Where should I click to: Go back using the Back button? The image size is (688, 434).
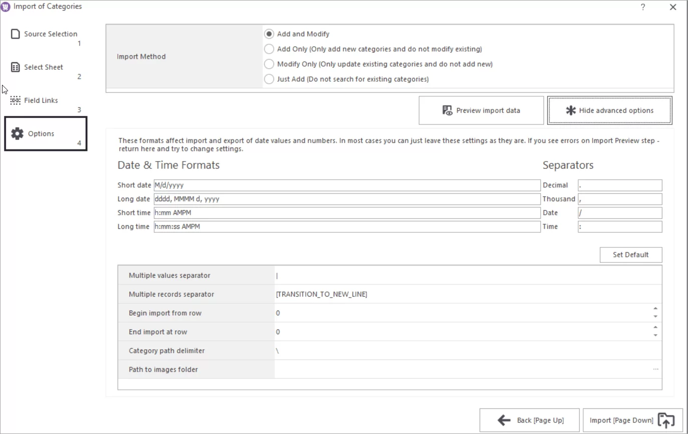tap(529, 420)
